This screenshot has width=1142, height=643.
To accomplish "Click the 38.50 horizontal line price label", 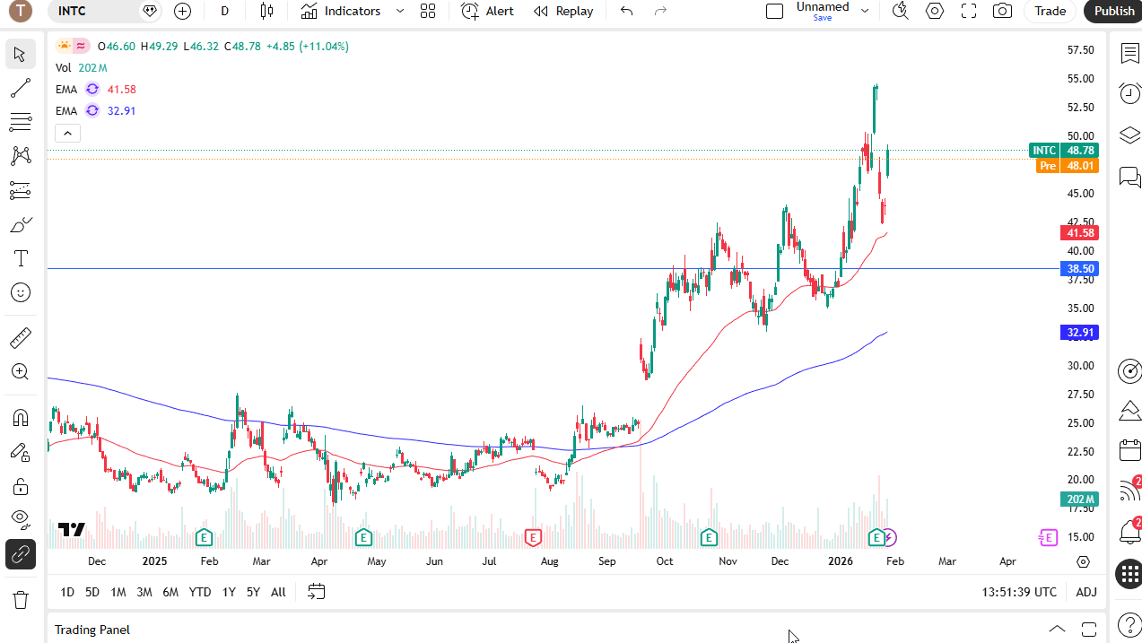I will click(1079, 268).
